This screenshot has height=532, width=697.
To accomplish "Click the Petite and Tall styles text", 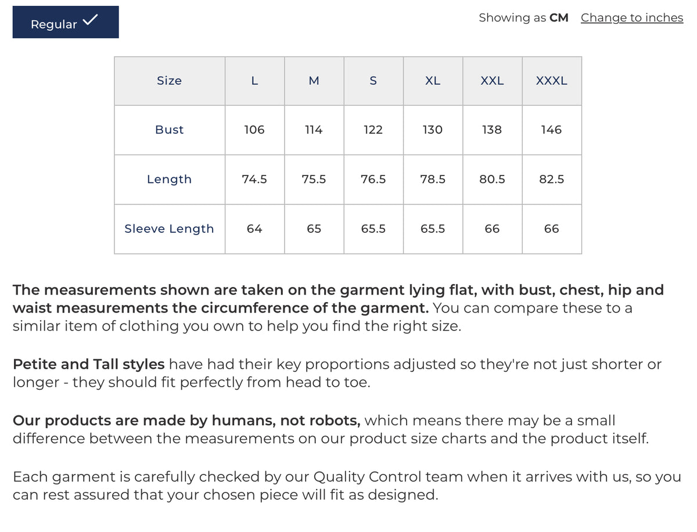I will [x=89, y=365].
